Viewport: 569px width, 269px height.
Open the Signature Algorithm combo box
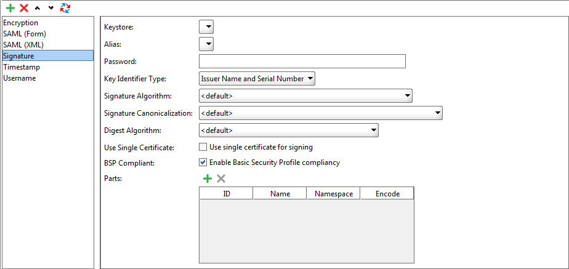click(x=305, y=96)
